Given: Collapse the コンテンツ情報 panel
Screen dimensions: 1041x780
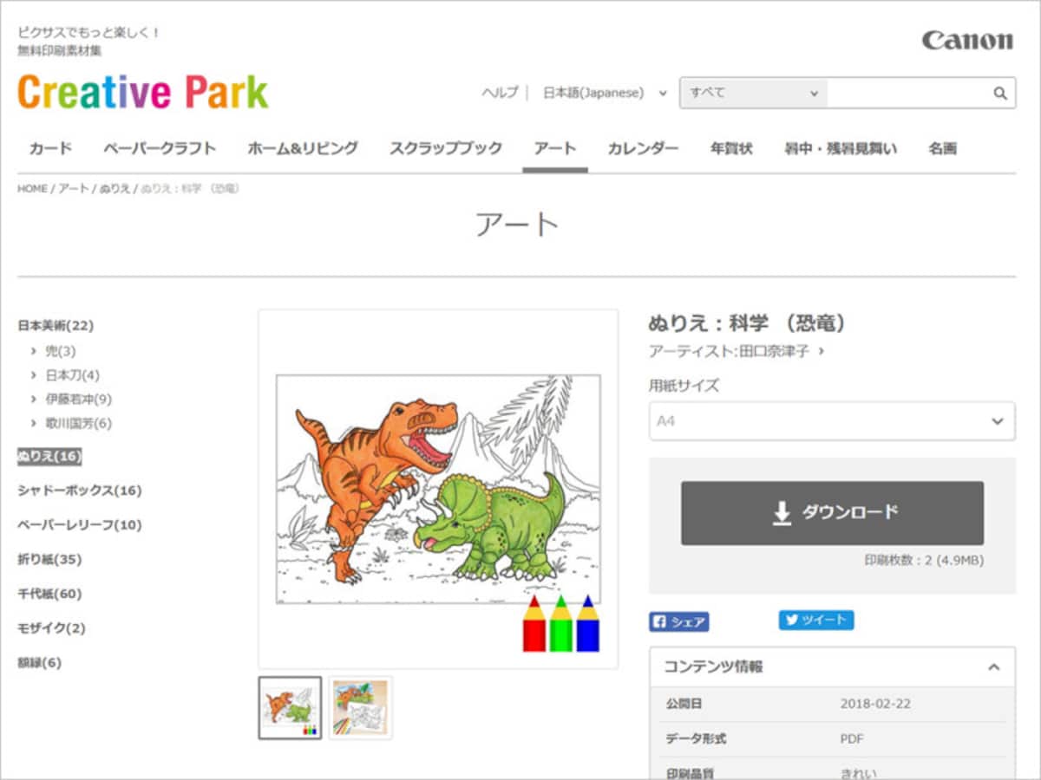Looking at the screenshot, I should click(x=994, y=667).
